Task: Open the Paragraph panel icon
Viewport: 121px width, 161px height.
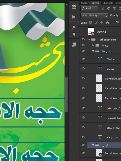Action: click(x=74, y=34)
